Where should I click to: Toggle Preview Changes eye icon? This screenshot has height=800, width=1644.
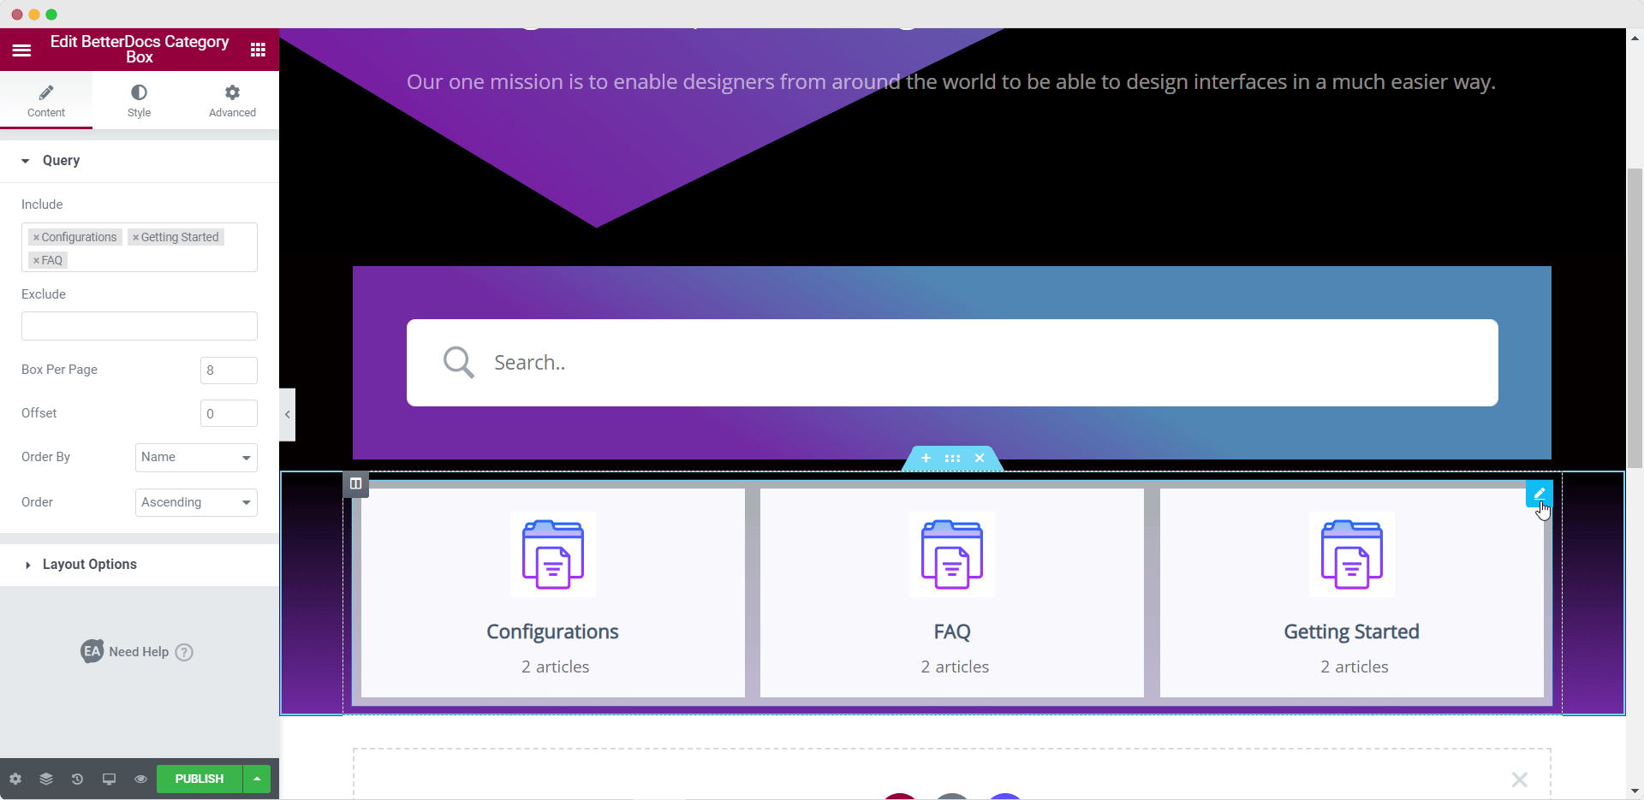coord(140,779)
